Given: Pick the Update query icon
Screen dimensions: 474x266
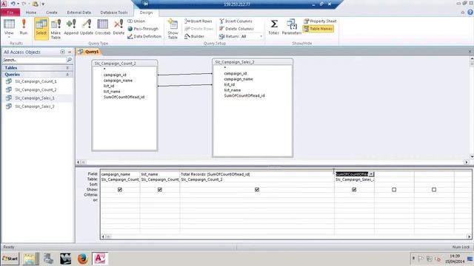Looking at the screenshot, I should coord(87,27).
